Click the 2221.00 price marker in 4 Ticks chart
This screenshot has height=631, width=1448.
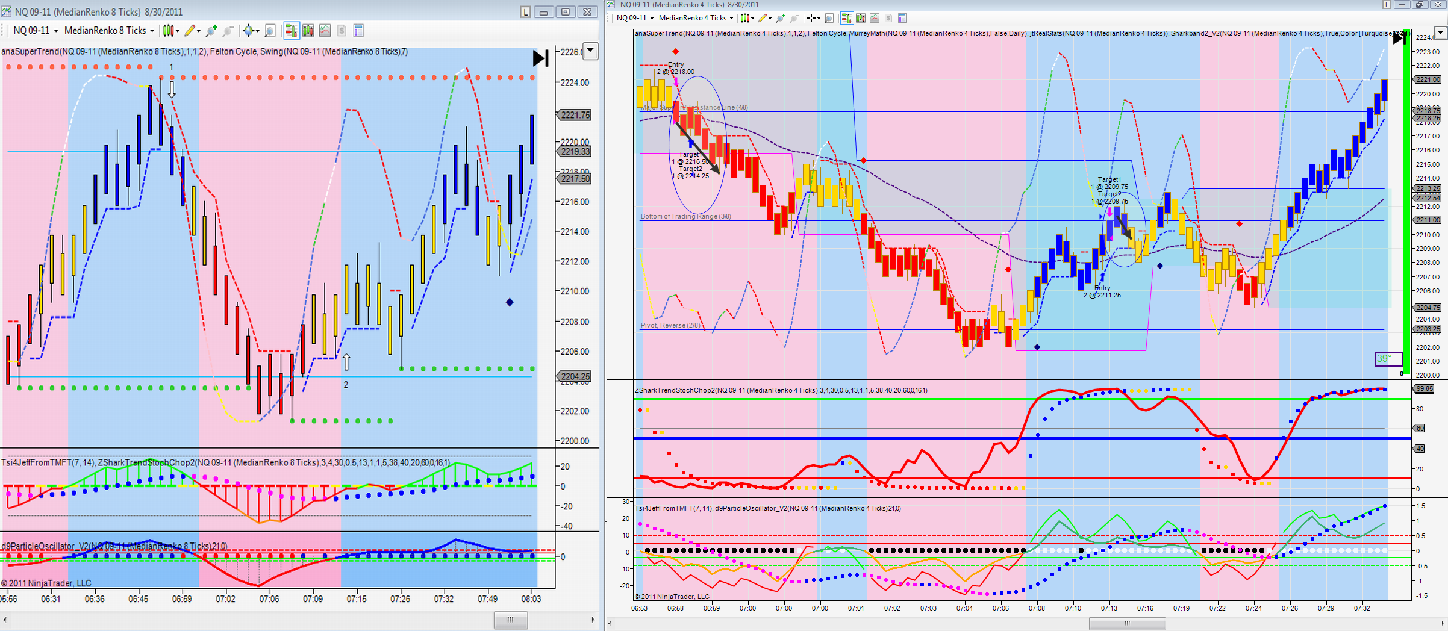(1428, 79)
